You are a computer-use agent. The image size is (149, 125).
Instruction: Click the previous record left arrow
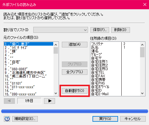pos(10,101)
